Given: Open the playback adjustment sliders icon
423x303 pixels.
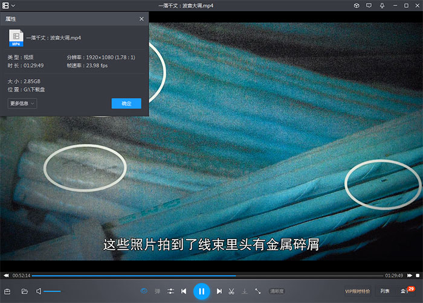Looking at the screenshot, I should click(x=171, y=291).
